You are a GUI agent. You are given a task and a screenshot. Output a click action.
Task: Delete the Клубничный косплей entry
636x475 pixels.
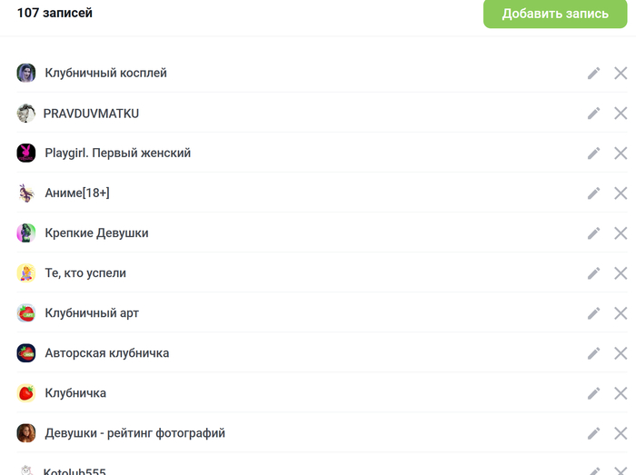621,74
